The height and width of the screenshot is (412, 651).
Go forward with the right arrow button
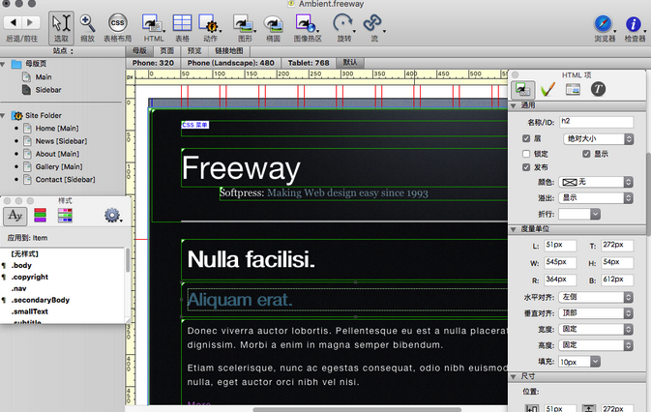[x=31, y=22]
